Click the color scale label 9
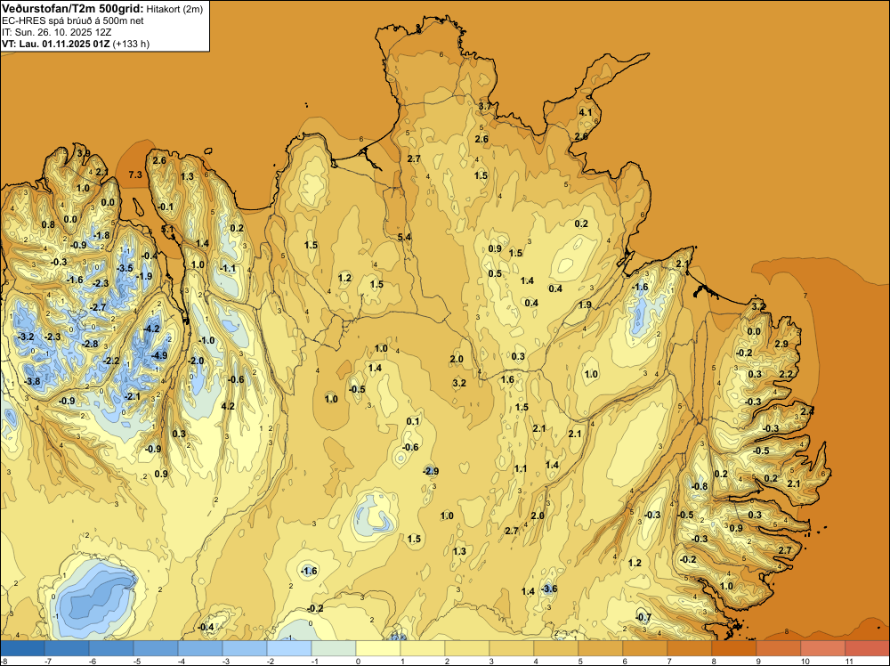The height and width of the screenshot is (666, 890). (758, 661)
